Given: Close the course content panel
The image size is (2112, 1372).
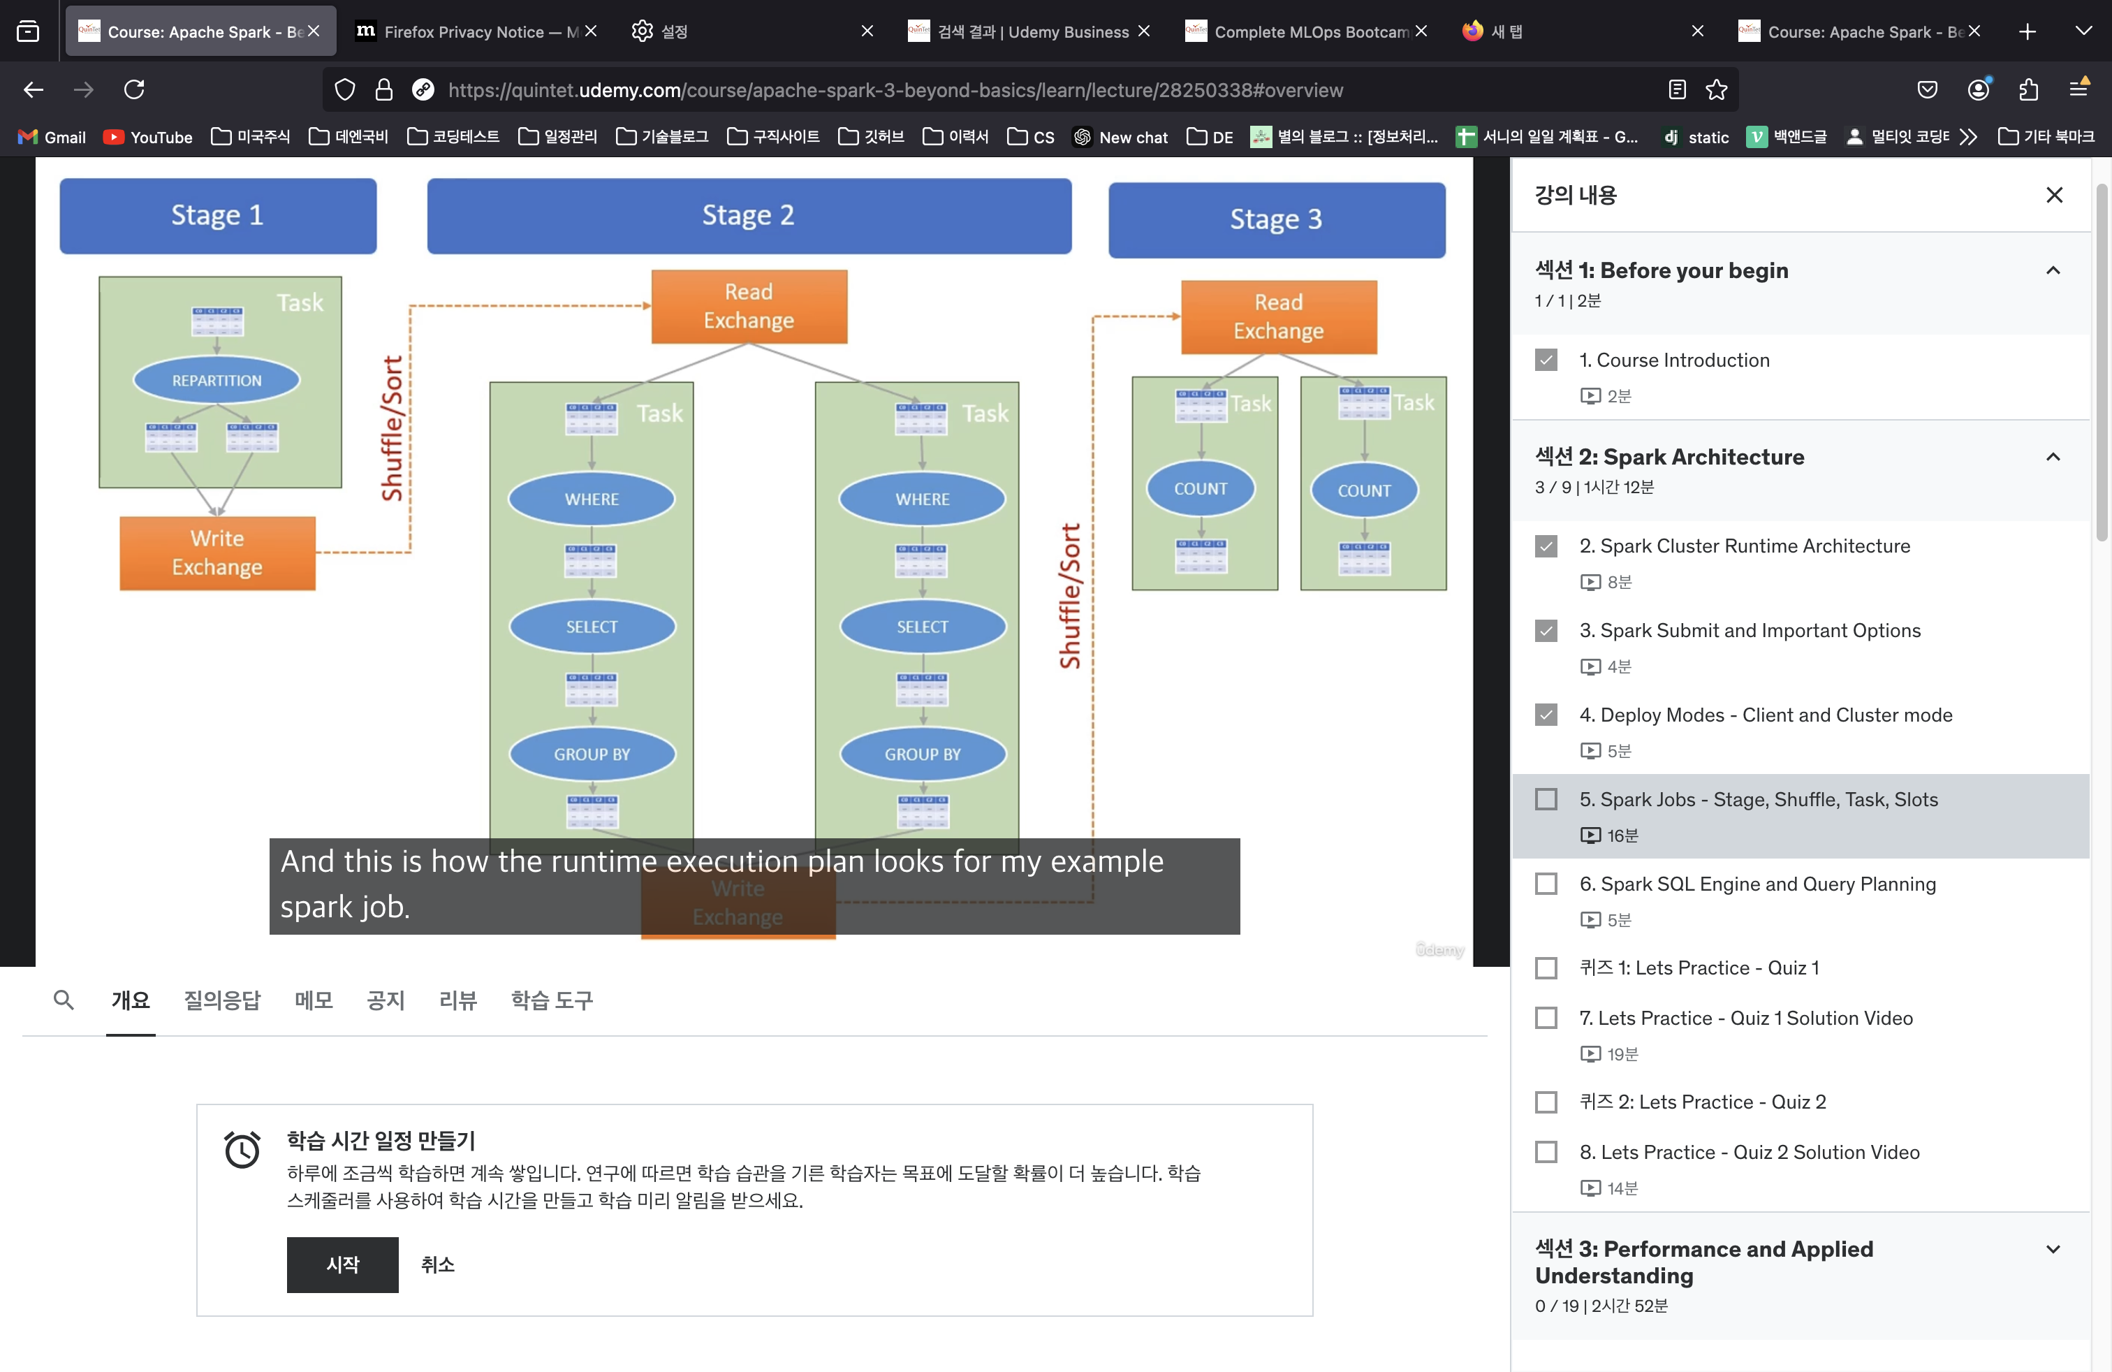Looking at the screenshot, I should (x=2054, y=195).
